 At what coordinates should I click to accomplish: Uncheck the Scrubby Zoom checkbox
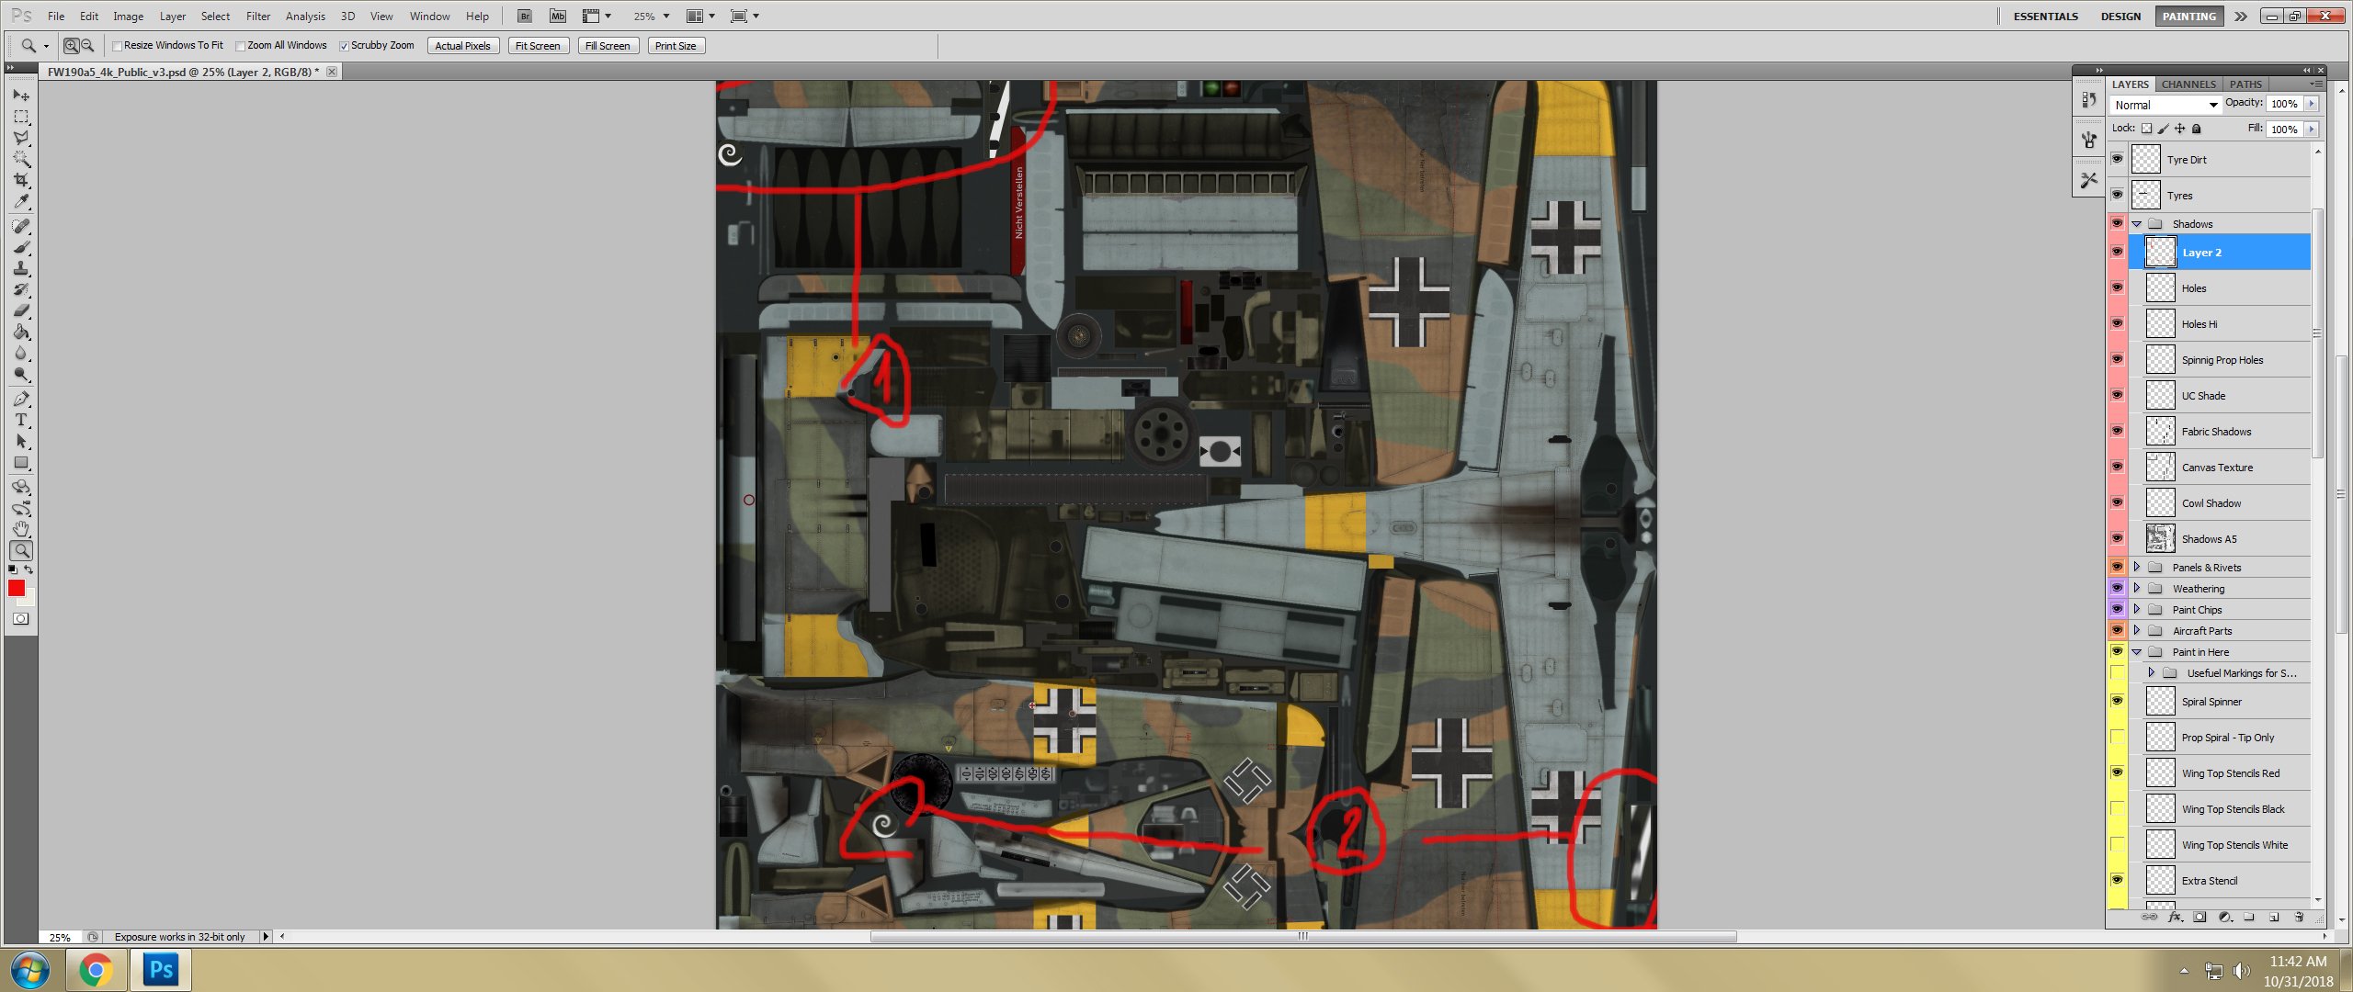pos(345,46)
